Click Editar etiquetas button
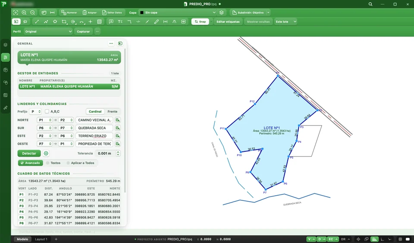The width and height of the screenshot is (414, 243). [228, 22]
